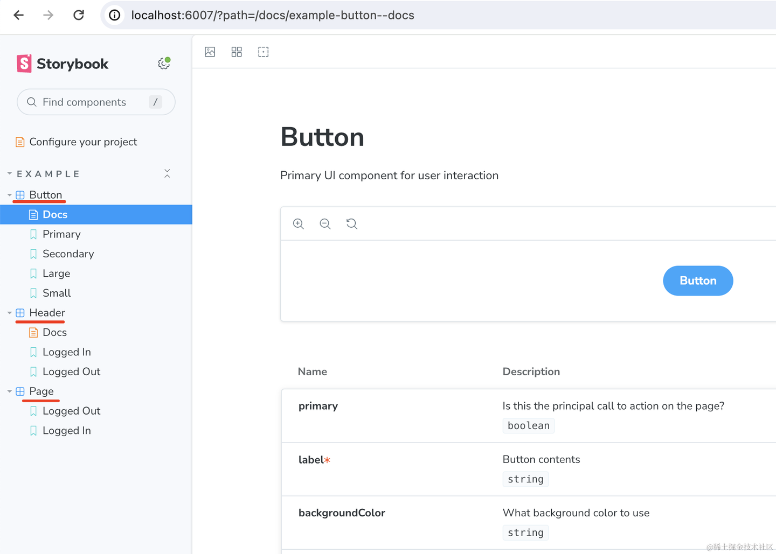The width and height of the screenshot is (776, 554).
Task: Toggle the grid view toolbar icon
Action: (x=237, y=52)
